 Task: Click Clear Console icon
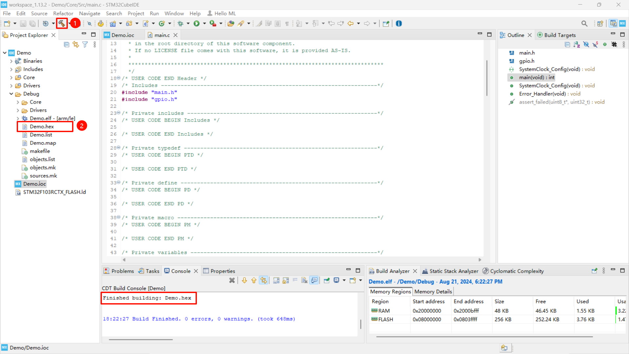pos(304,280)
